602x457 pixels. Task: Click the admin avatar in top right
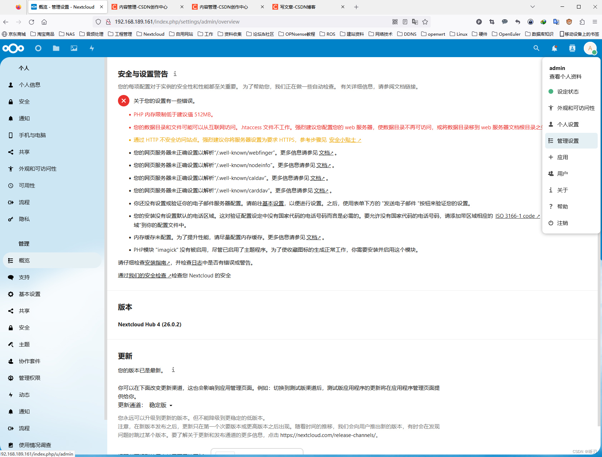coord(590,48)
